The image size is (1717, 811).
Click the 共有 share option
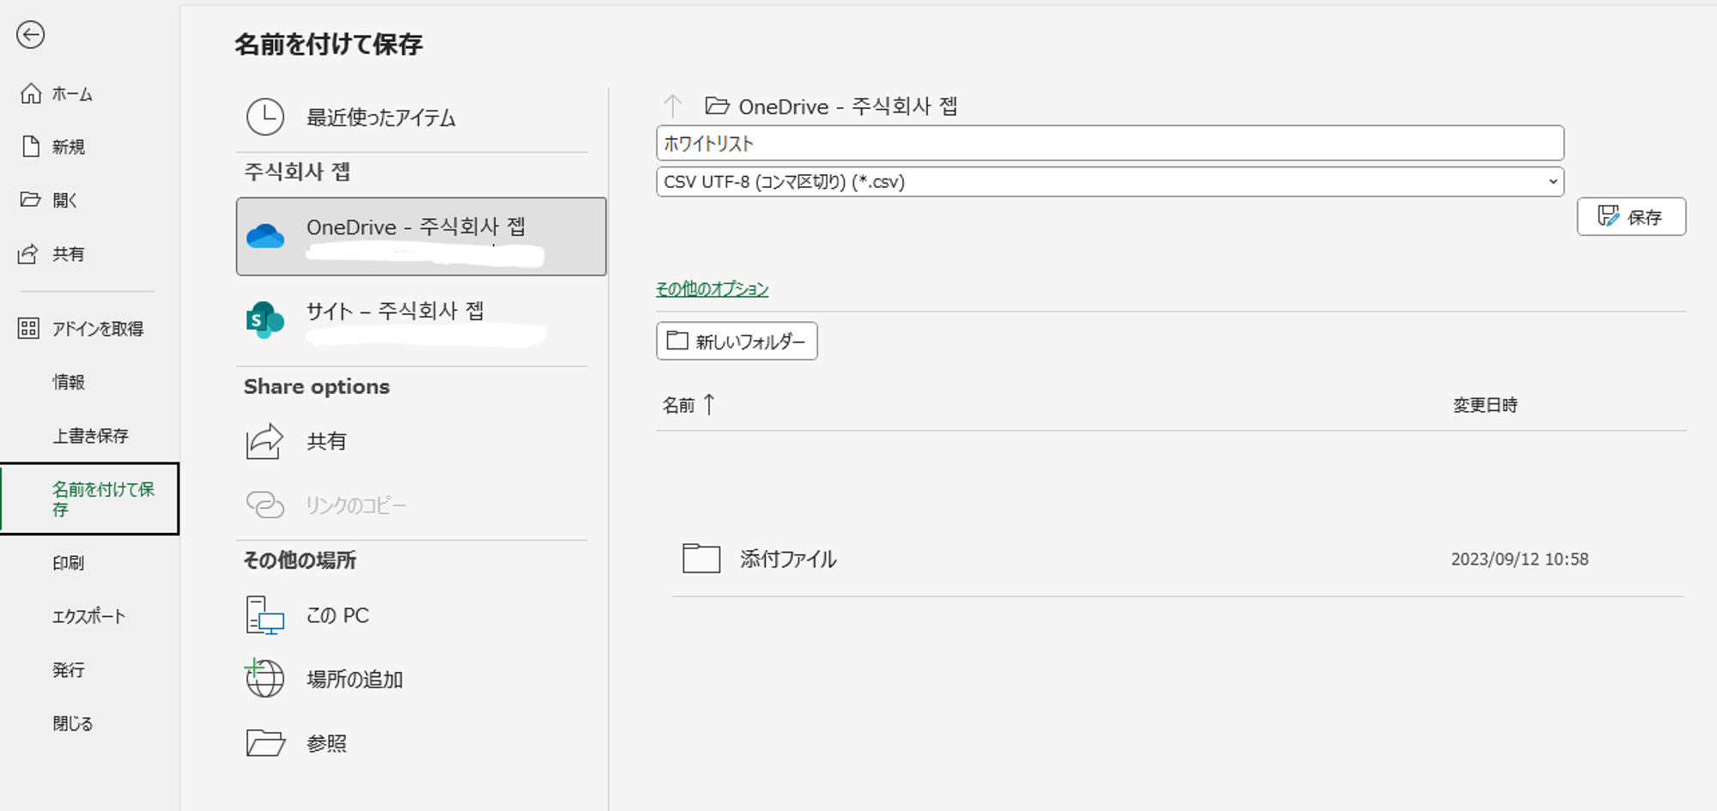pyautogui.click(x=326, y=441)
